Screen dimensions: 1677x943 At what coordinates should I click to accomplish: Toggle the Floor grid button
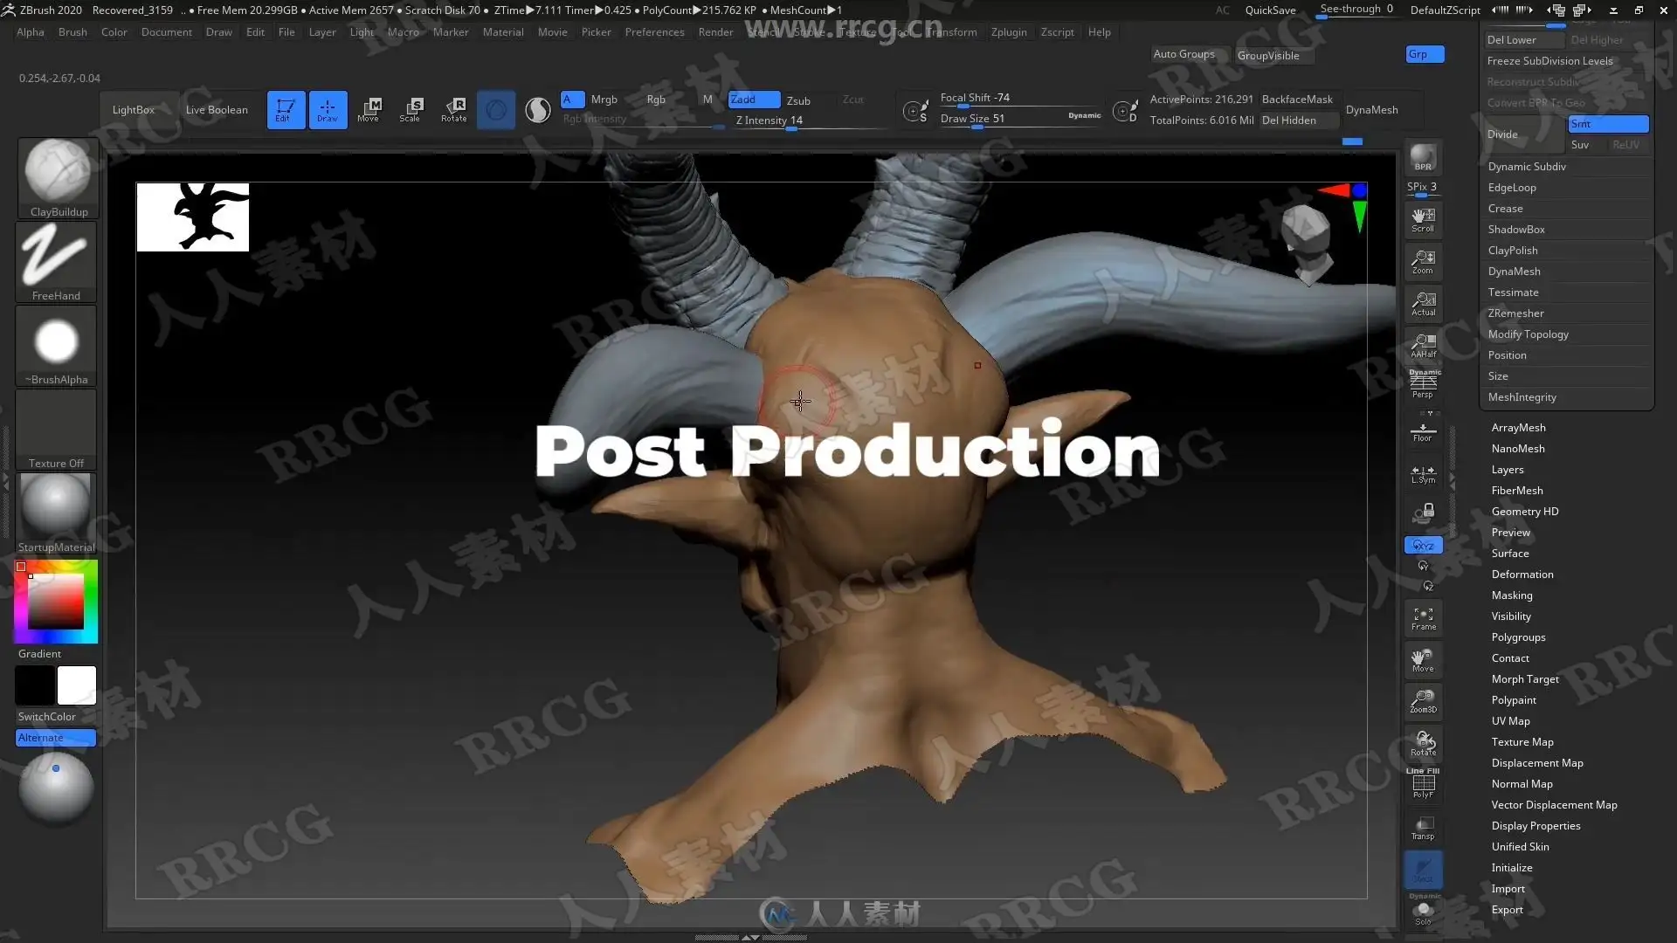click(1423, 432)
